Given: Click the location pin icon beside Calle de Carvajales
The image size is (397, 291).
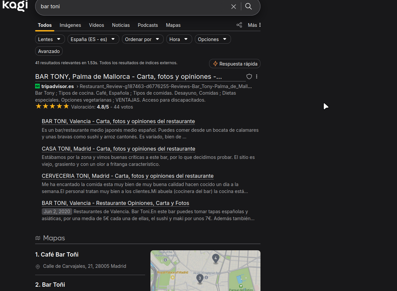Looking at the screenshot, I should tap(38, 267).
